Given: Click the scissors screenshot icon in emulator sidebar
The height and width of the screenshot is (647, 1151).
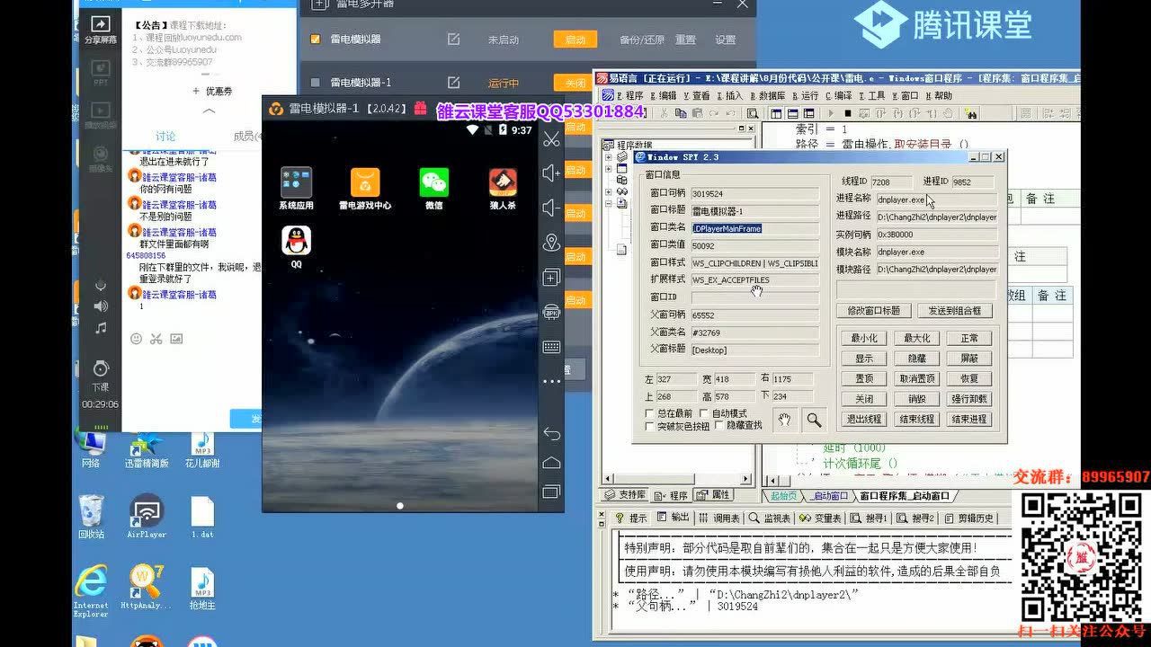Looking at the screenshot, I should (x=551, y=138).
